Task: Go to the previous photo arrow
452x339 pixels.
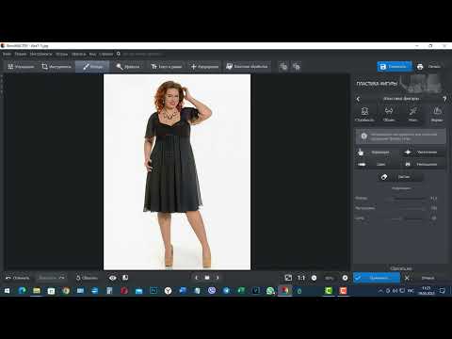Action: [x=197, y=278]
